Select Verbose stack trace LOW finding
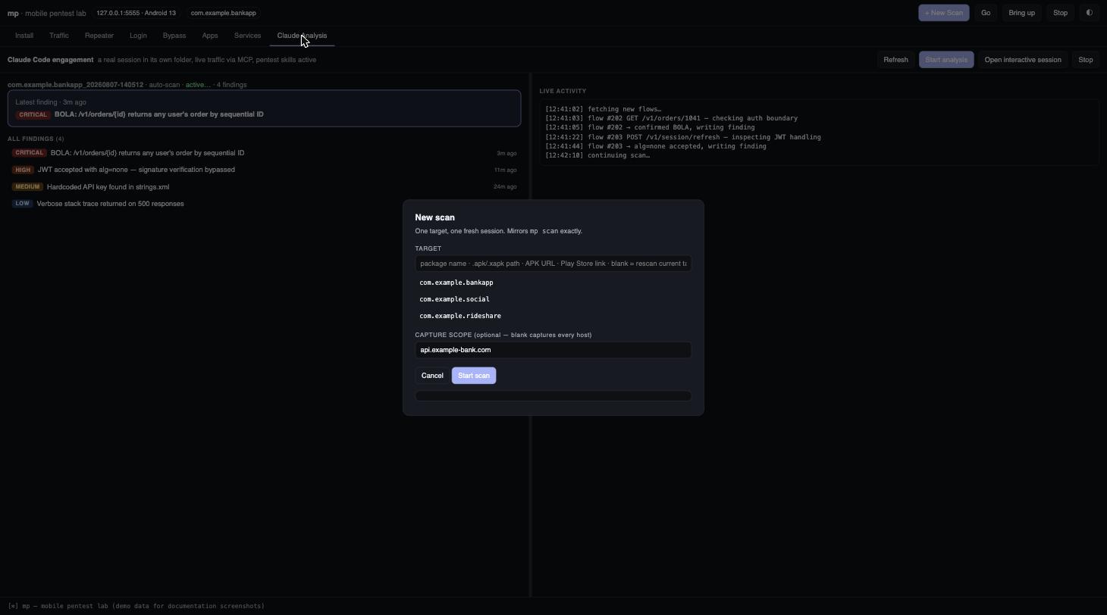The width and height of the screenshot is (1107, 615). pyautogui.click(x=264, y=204)
